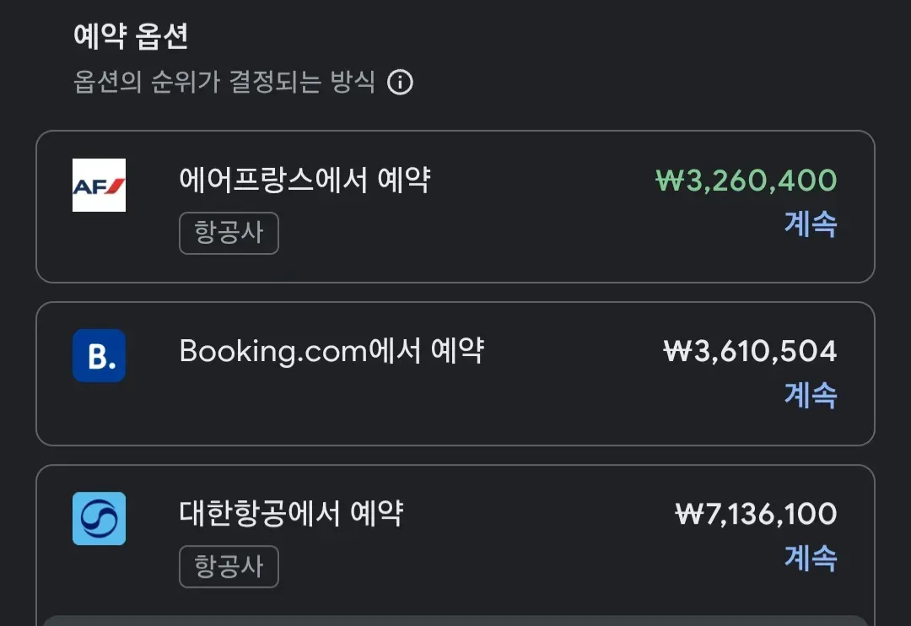The height and width of the screenshot is (626, 911).
Task: Select the AF logo in the first booking card
Action: pyautogui.click(x=99, y=185)
